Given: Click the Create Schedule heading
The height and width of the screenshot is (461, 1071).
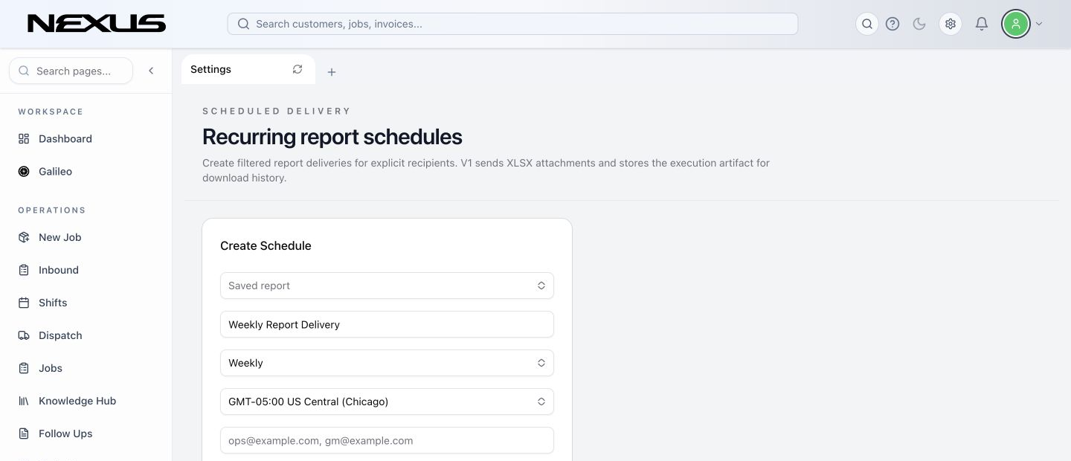Looking at the screenshot, I should click(x=266, y=246).
